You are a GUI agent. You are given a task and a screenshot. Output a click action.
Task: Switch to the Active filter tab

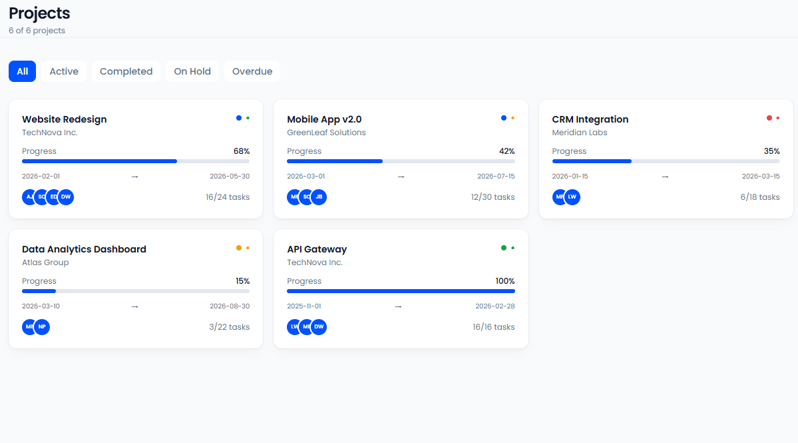[x=63, y=71]
